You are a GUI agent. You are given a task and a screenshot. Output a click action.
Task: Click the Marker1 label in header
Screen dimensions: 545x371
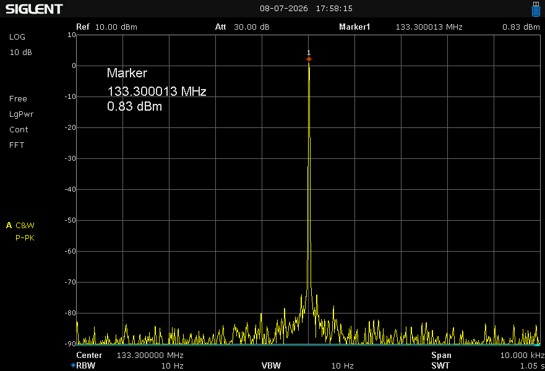(354, 27)
